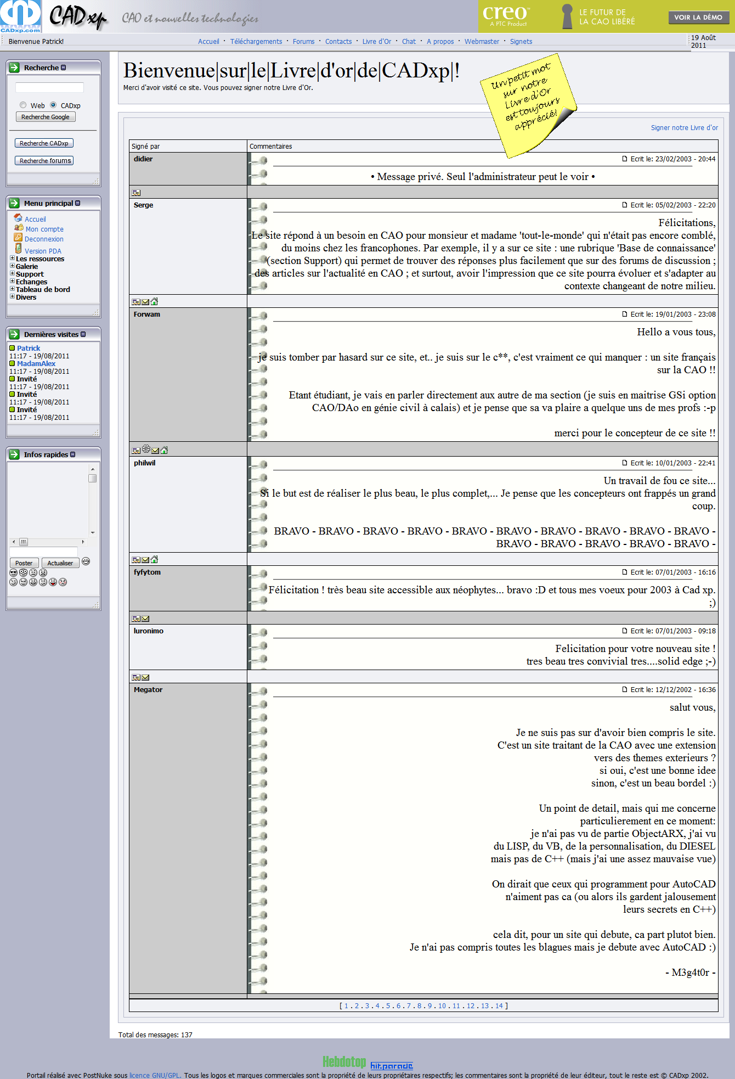
Task: Click the profile card icon under didier's entry
Action: coord(136,193)
